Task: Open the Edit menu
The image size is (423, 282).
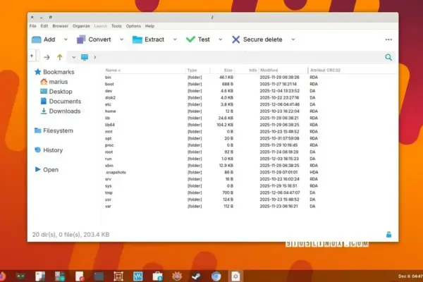Action: pyautogui.click(x=44, y=26)
